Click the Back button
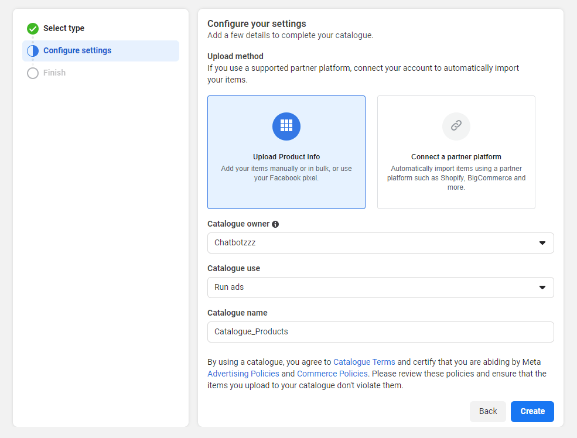577x438 pixels. coord(487,411)
